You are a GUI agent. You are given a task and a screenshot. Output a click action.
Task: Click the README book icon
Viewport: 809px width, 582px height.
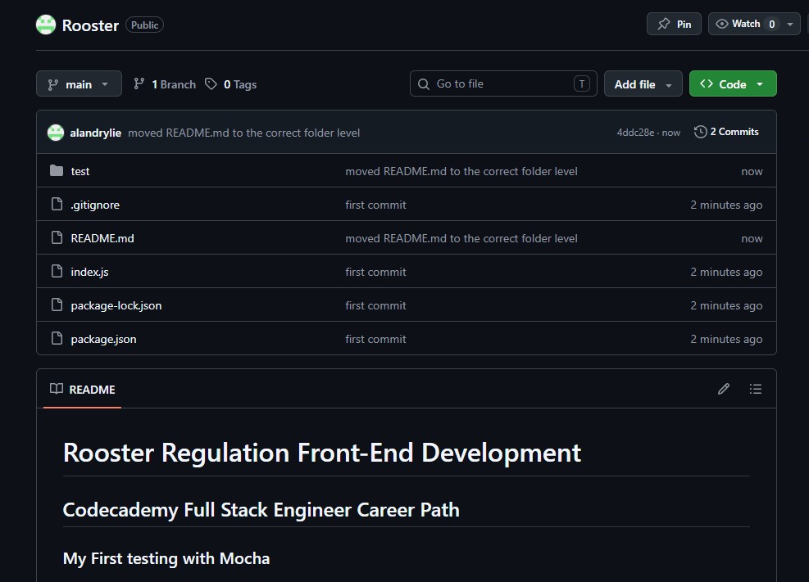coord(57,389)
